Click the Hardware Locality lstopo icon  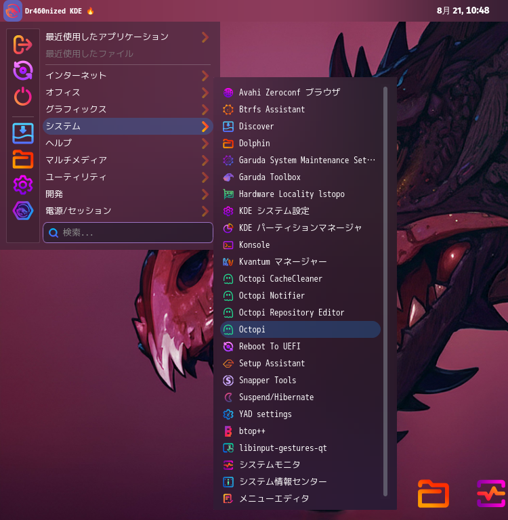coord(228,194)
